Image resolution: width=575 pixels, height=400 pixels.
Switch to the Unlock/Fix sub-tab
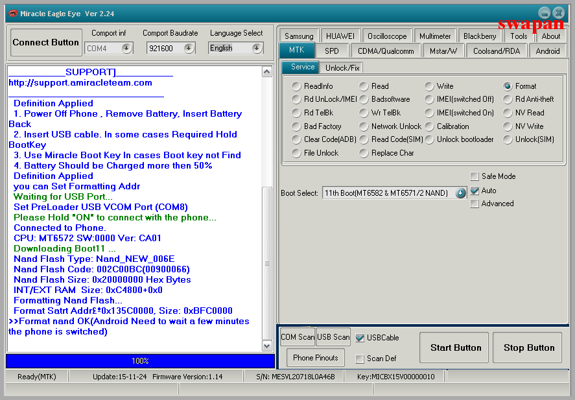342,68
